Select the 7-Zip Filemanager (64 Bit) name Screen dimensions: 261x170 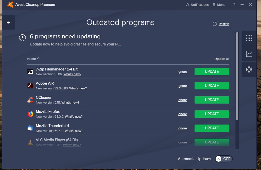(57, 69)
